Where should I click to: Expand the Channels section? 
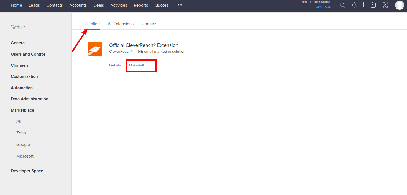pos(20,65)
